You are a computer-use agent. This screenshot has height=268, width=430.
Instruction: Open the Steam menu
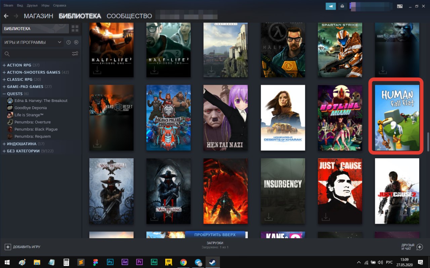(x=8, y=6)
